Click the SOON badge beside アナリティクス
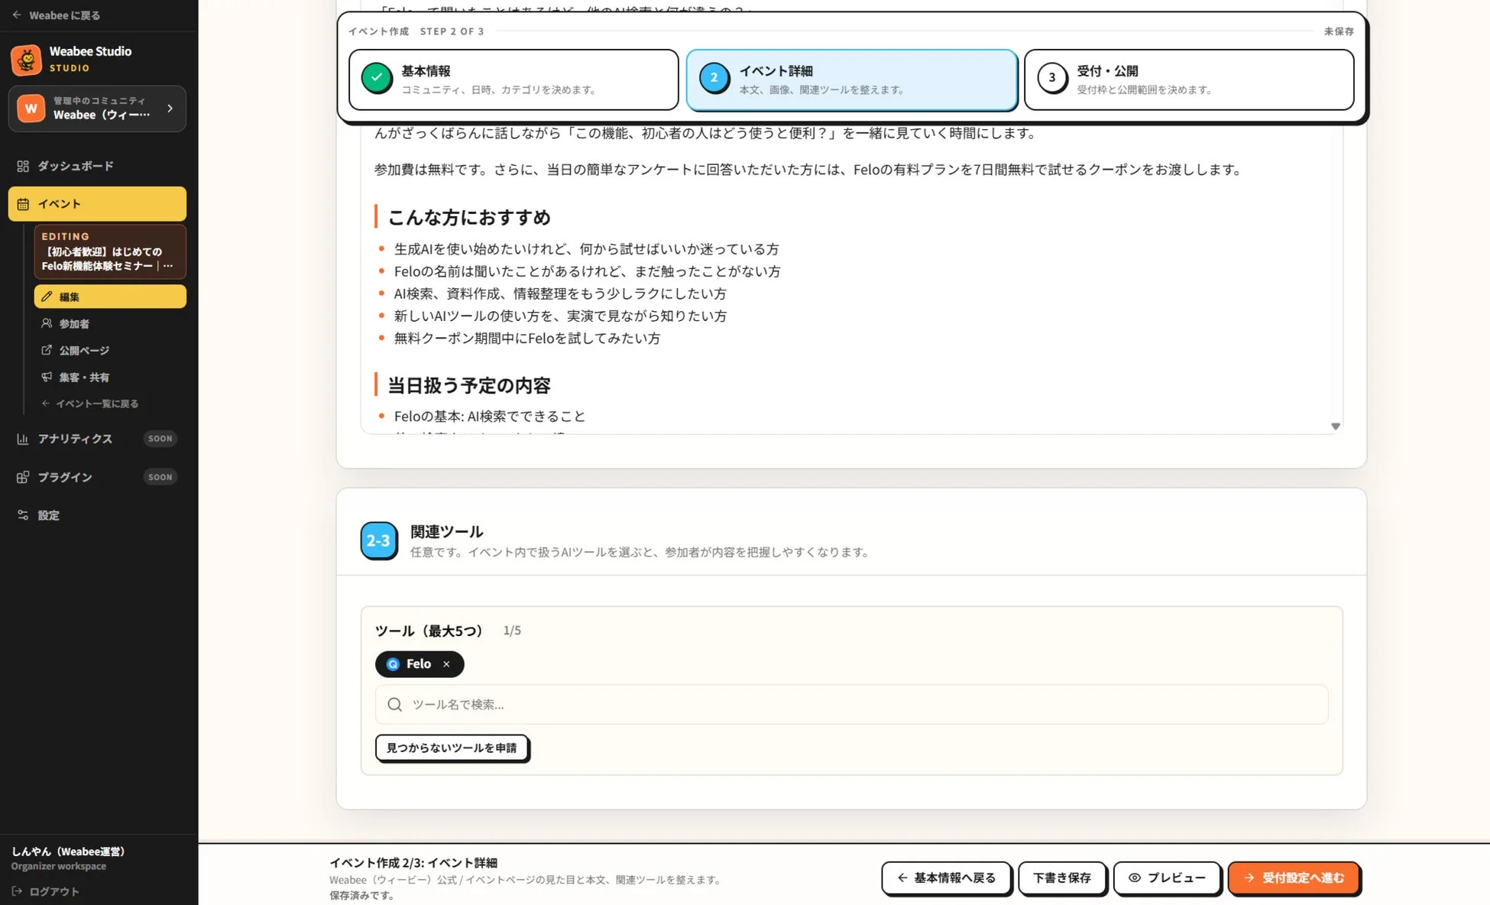Image resolution: width=1490 pixels, height=905 pixels. pos(160,439)
